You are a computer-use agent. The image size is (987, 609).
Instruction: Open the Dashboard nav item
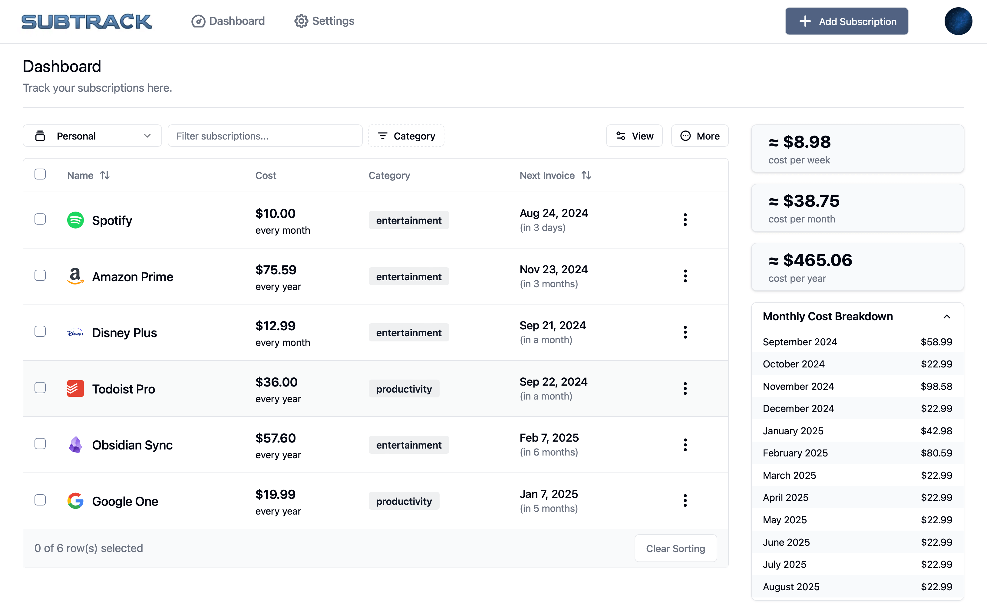[x=228, y=21]
